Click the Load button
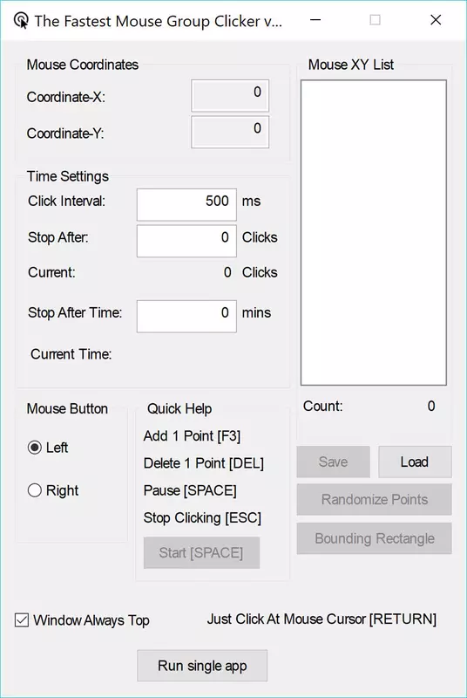The image size is (467, 698). pos(415,462)
